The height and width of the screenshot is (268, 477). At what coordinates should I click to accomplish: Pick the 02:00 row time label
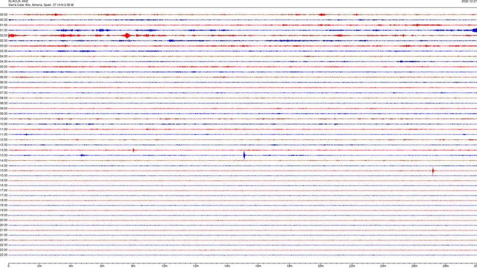pyautogui.click(x=3, y=35)
